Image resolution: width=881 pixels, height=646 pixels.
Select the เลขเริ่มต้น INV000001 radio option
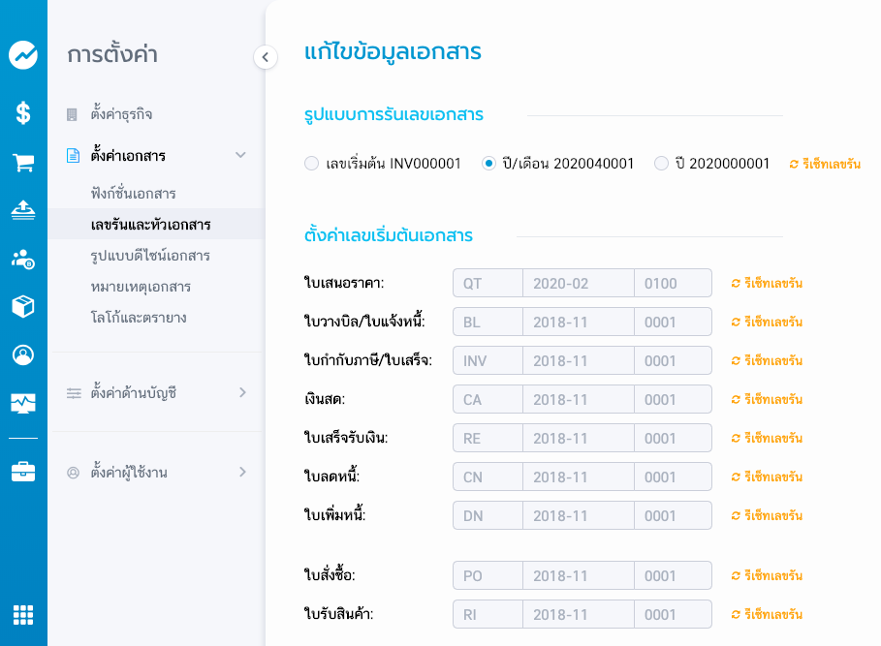click(311, 164)
